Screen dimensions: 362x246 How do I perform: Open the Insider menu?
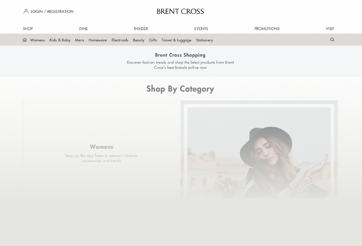[141, 29]
